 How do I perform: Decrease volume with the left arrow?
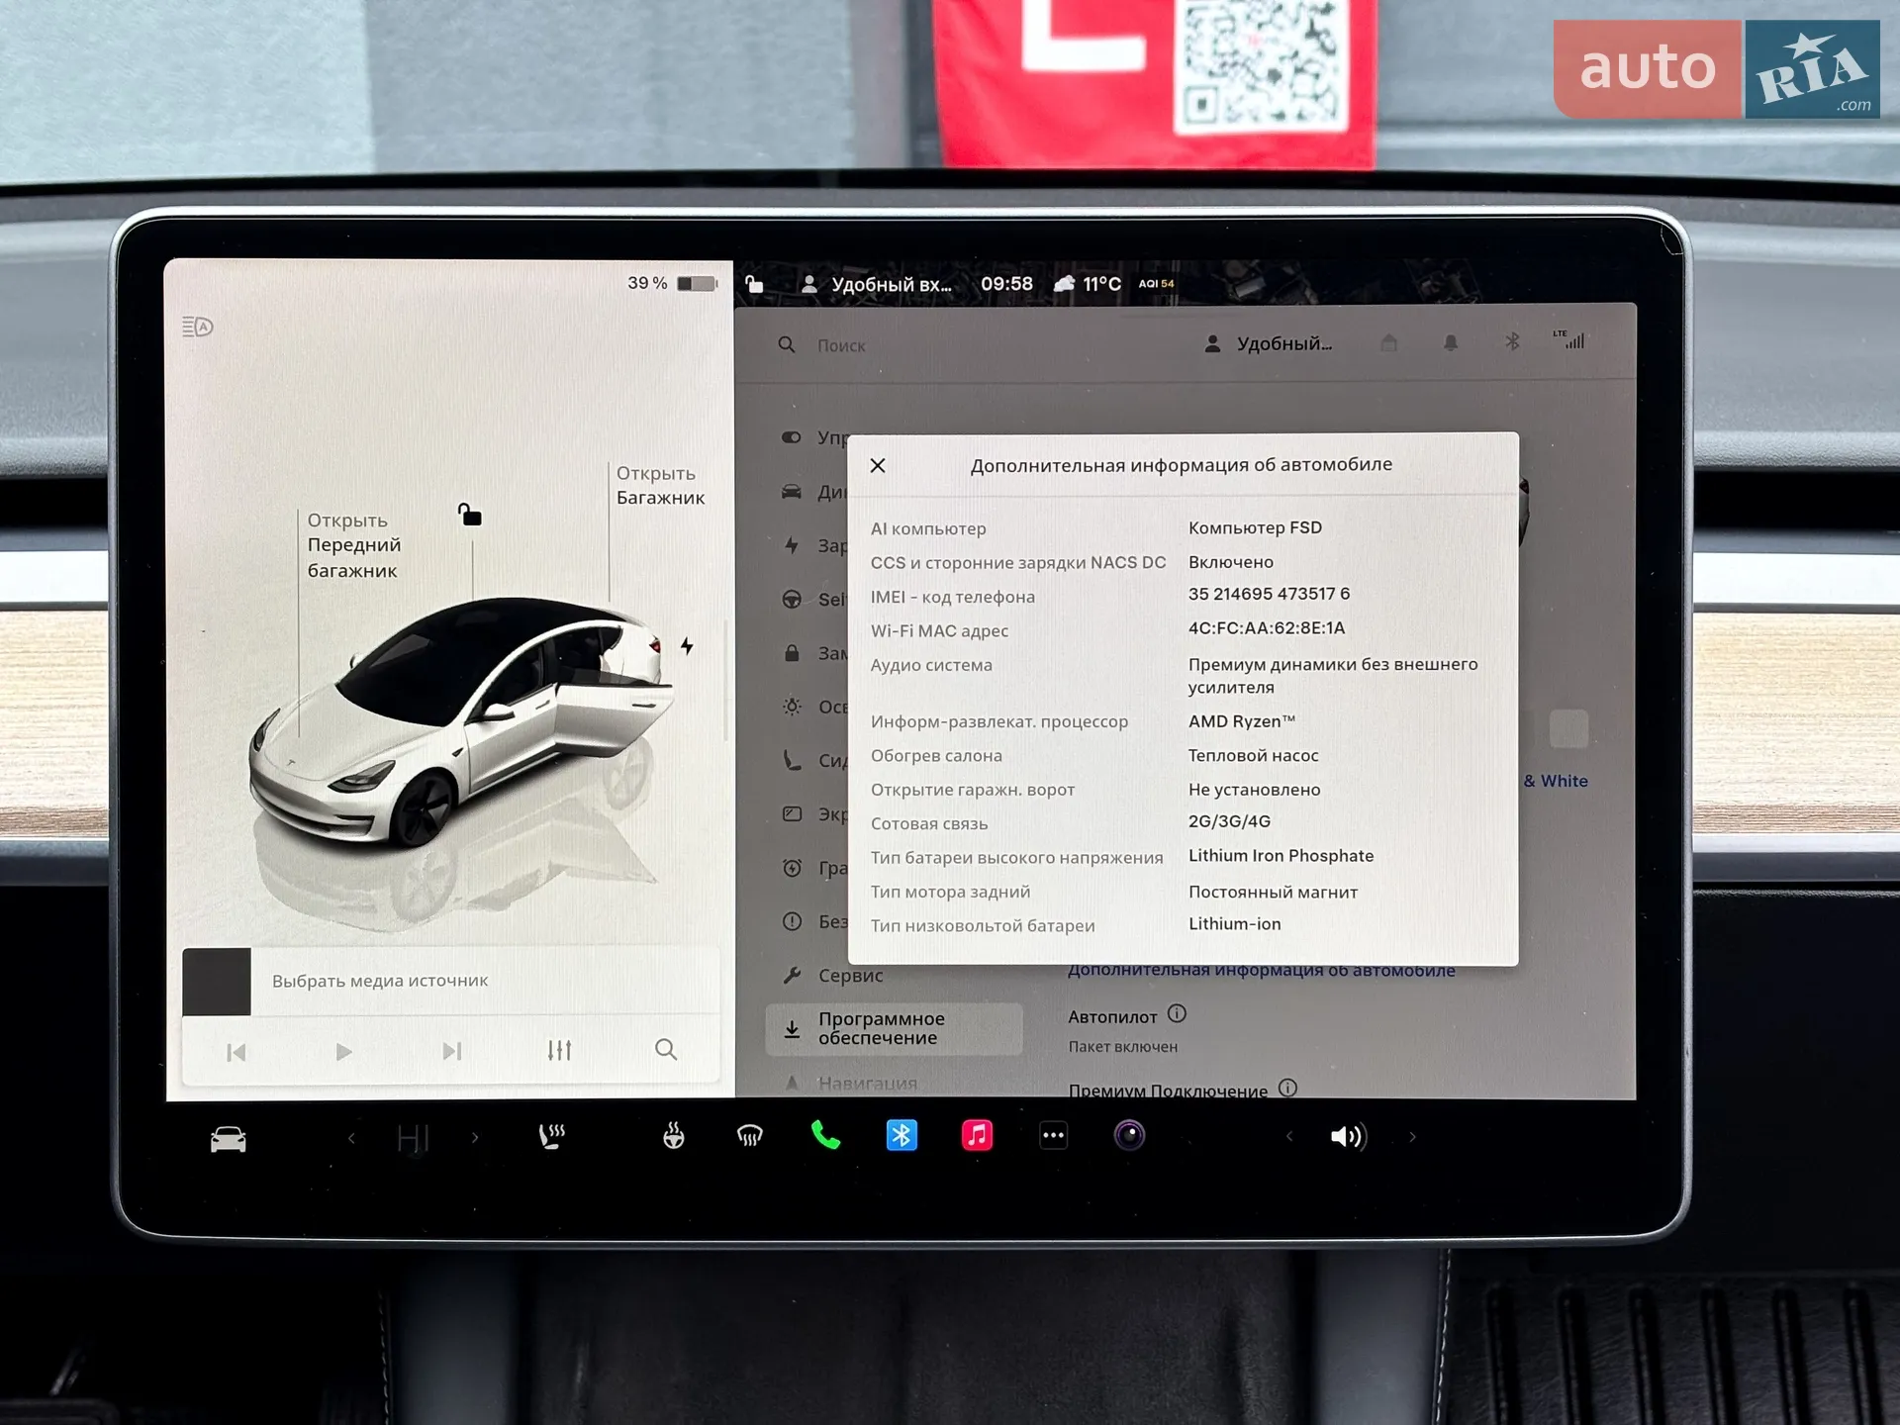pos(1289,1136)
